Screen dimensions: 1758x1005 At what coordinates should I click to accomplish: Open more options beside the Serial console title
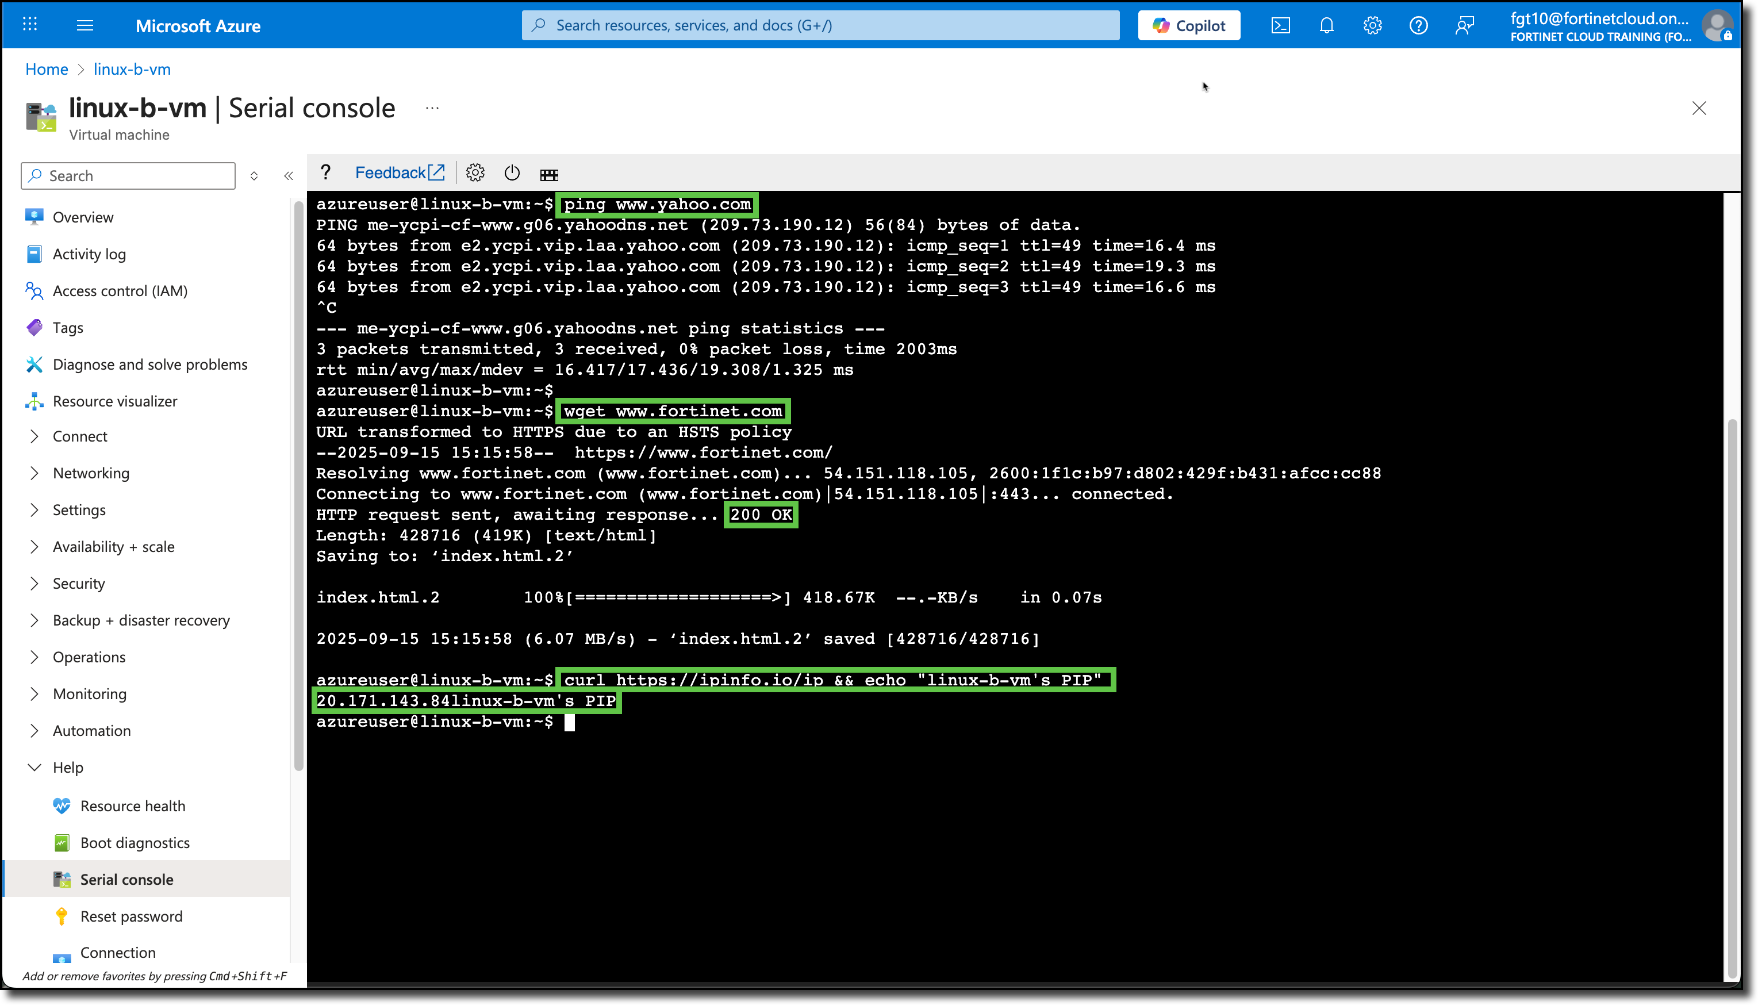432,108
